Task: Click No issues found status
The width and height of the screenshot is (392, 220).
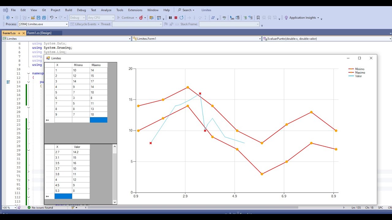Action: coord(42,207)
